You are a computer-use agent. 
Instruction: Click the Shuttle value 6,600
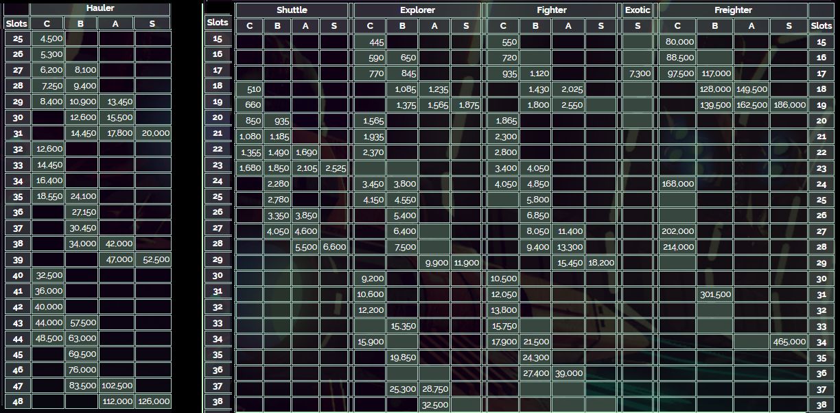[334, 247]
